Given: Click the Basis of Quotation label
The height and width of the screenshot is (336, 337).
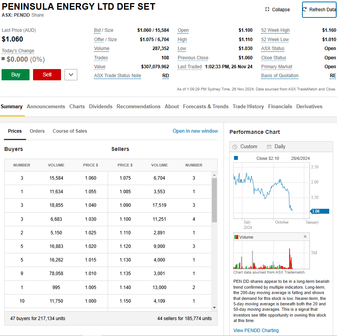Looking at the screenshot, I should point(280,76).
